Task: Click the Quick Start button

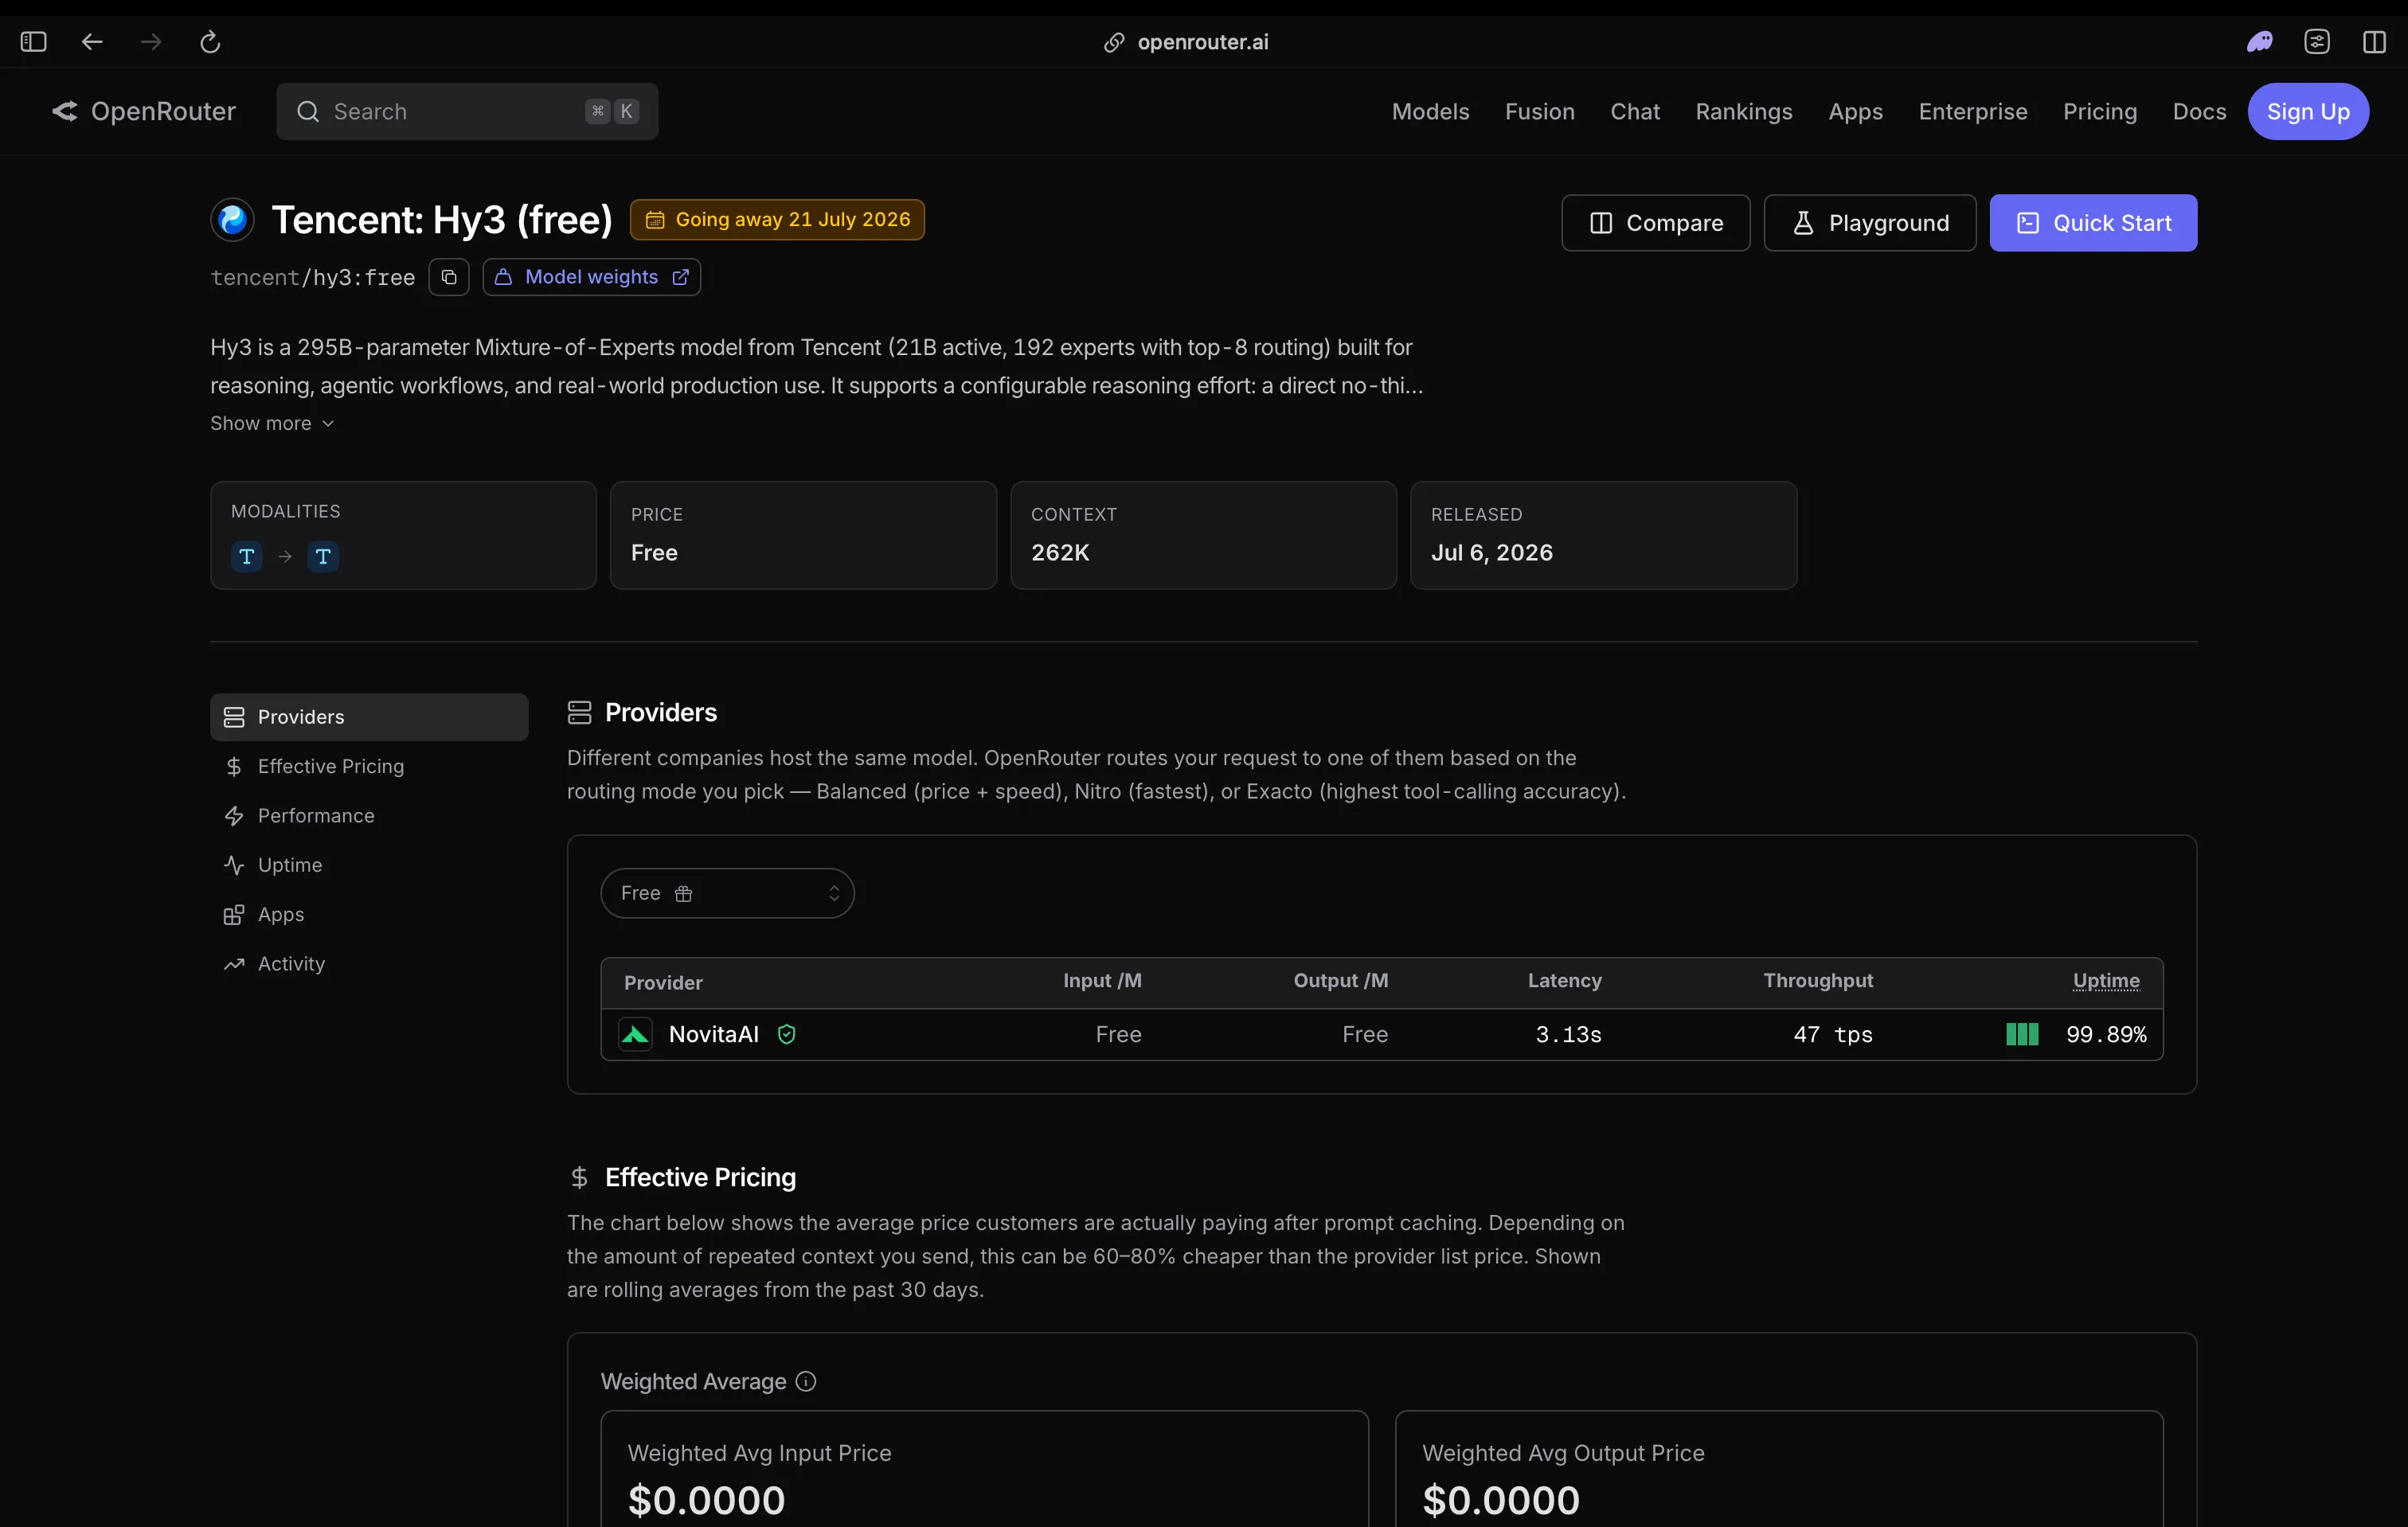Action: tap(2093, 222)
